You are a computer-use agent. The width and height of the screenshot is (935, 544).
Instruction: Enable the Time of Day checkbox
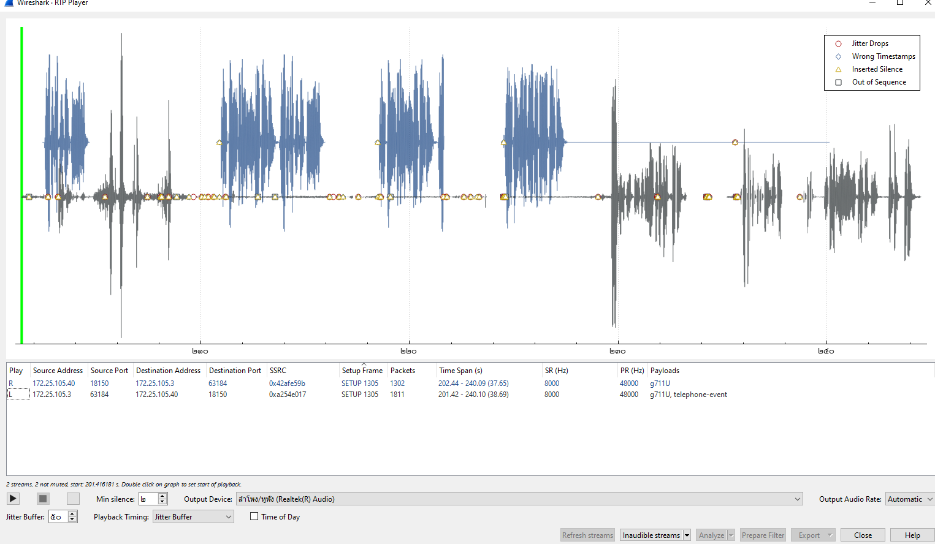click(254, 516)
